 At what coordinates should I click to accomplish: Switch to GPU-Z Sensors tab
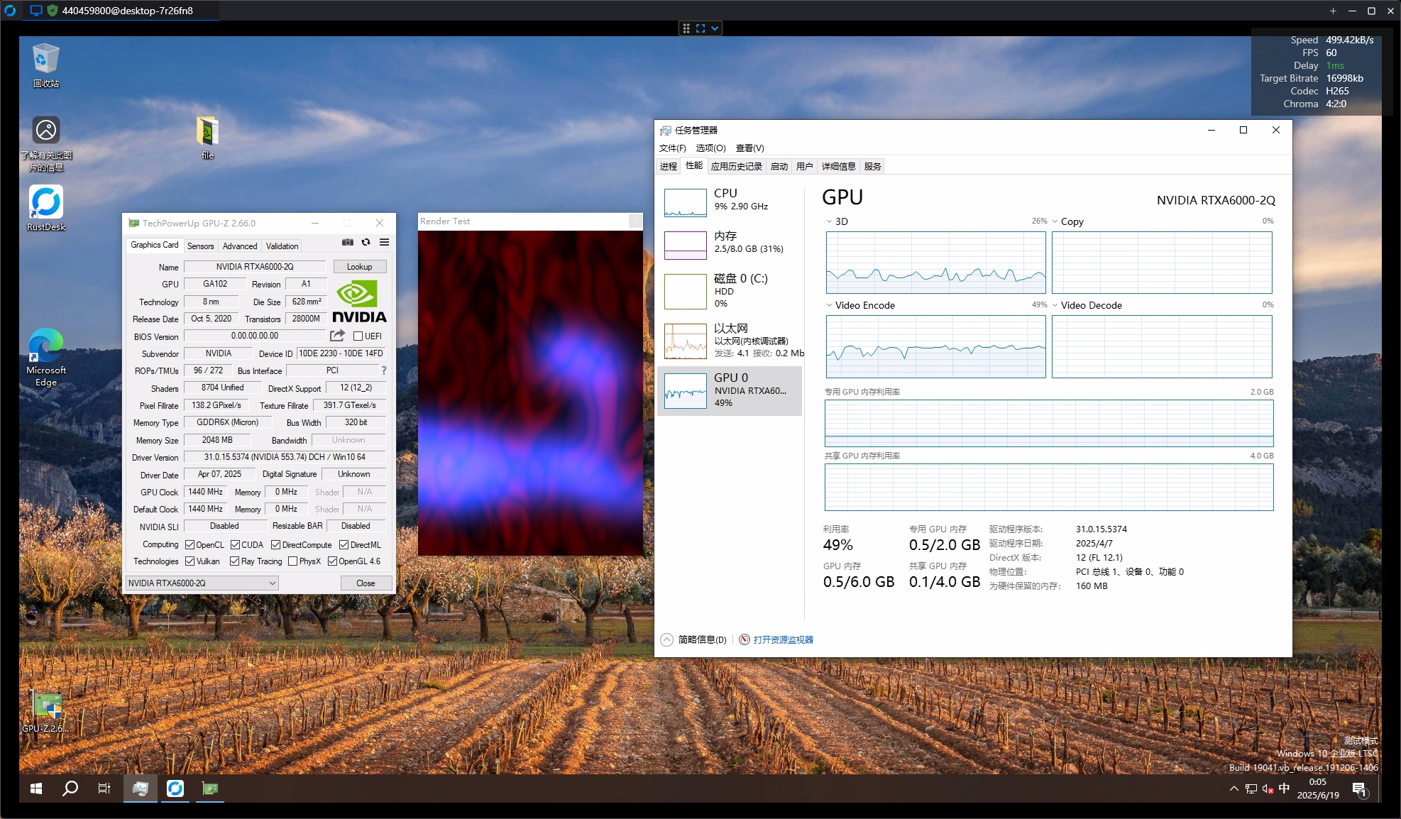point(200,246)
